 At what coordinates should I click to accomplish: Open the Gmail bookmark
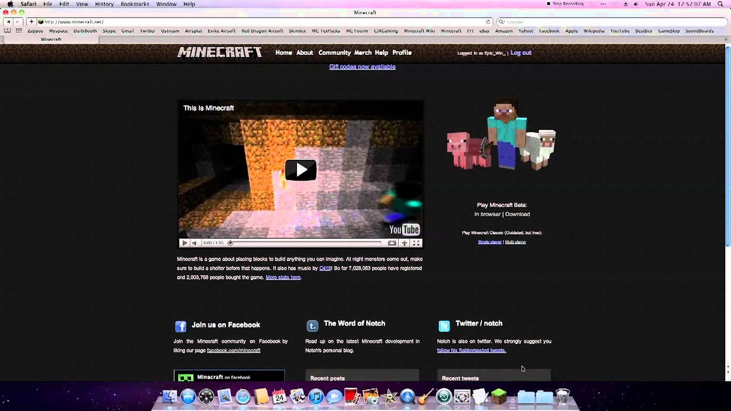(x=127, y=31)
